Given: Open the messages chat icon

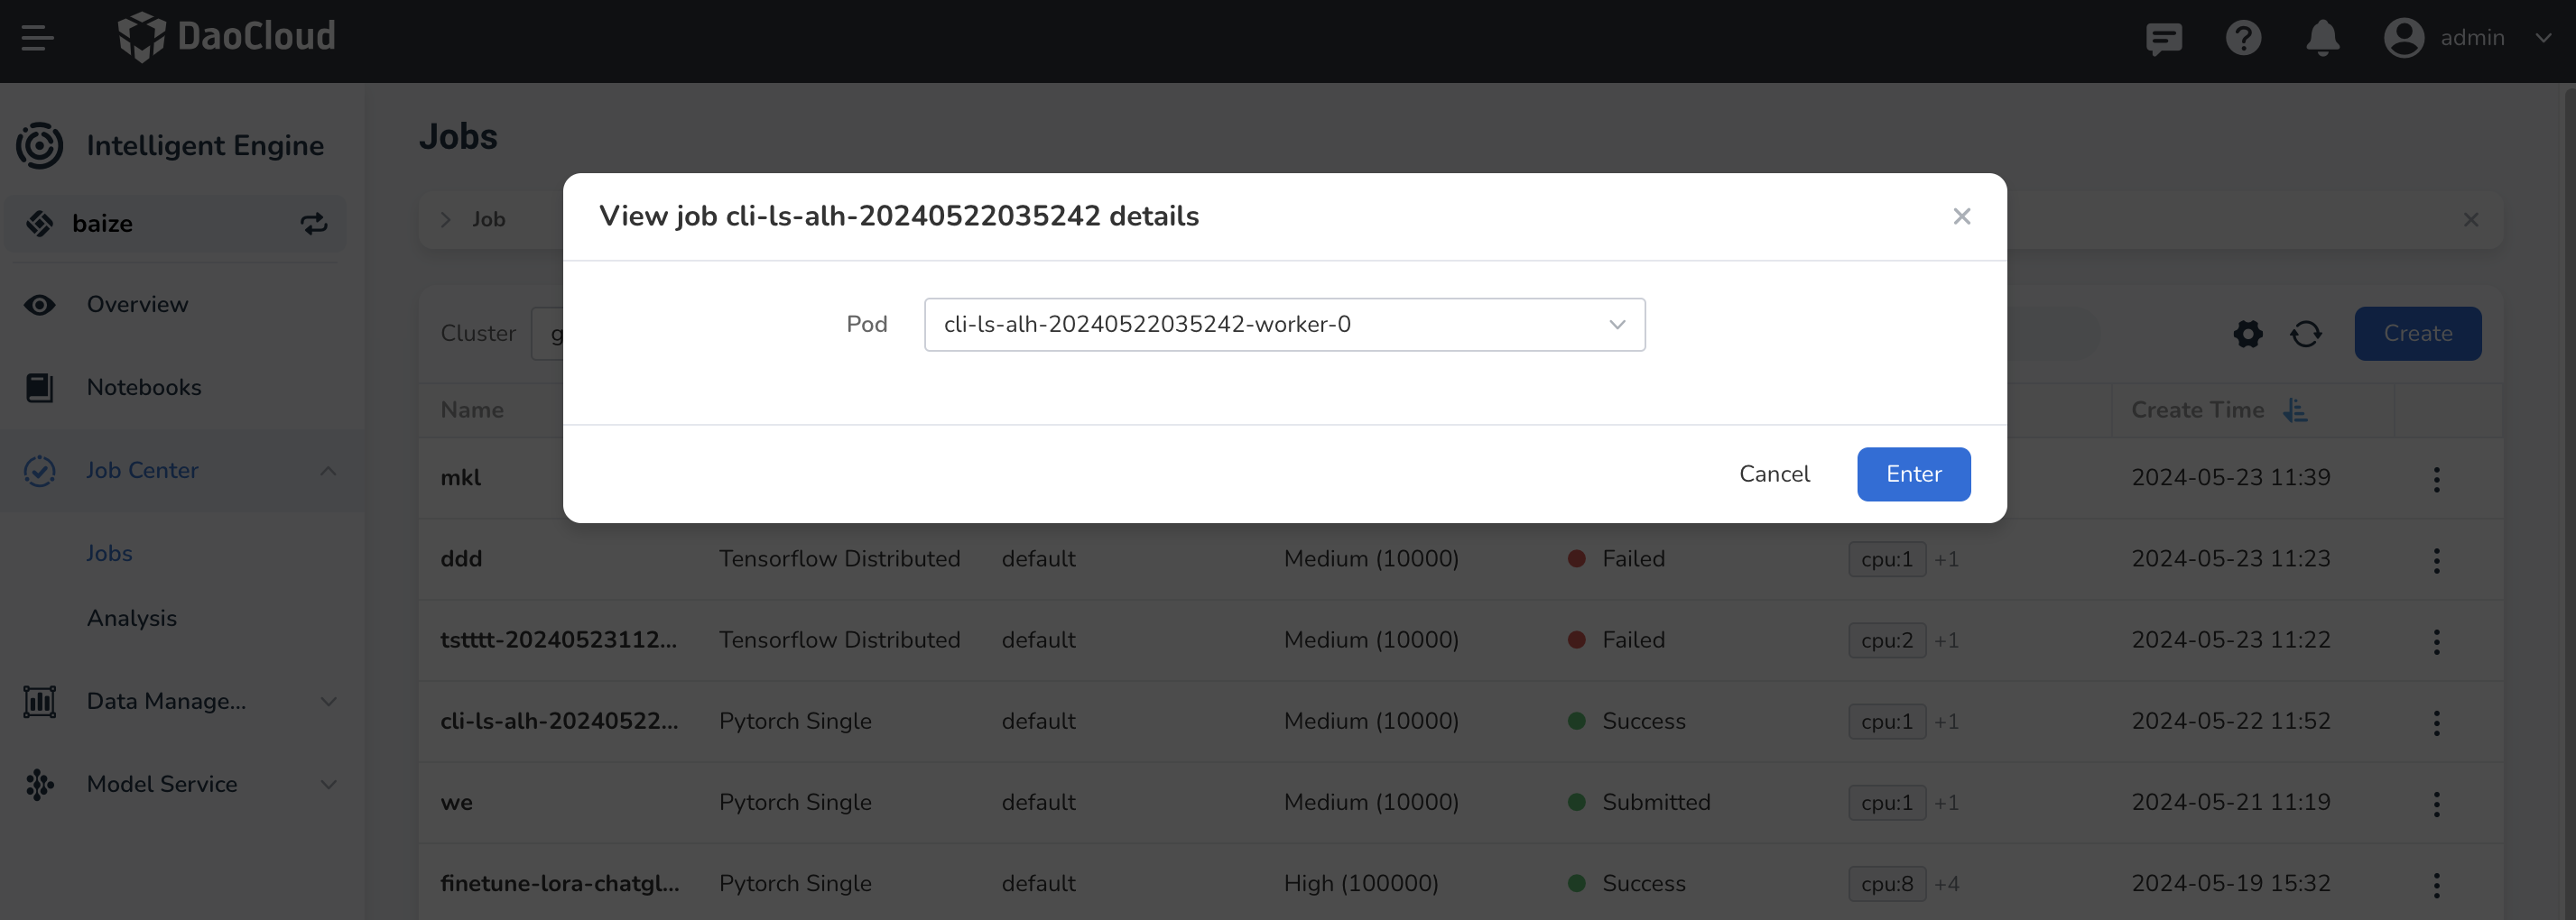Looking at the screenshot, I should pos(2163,38).
